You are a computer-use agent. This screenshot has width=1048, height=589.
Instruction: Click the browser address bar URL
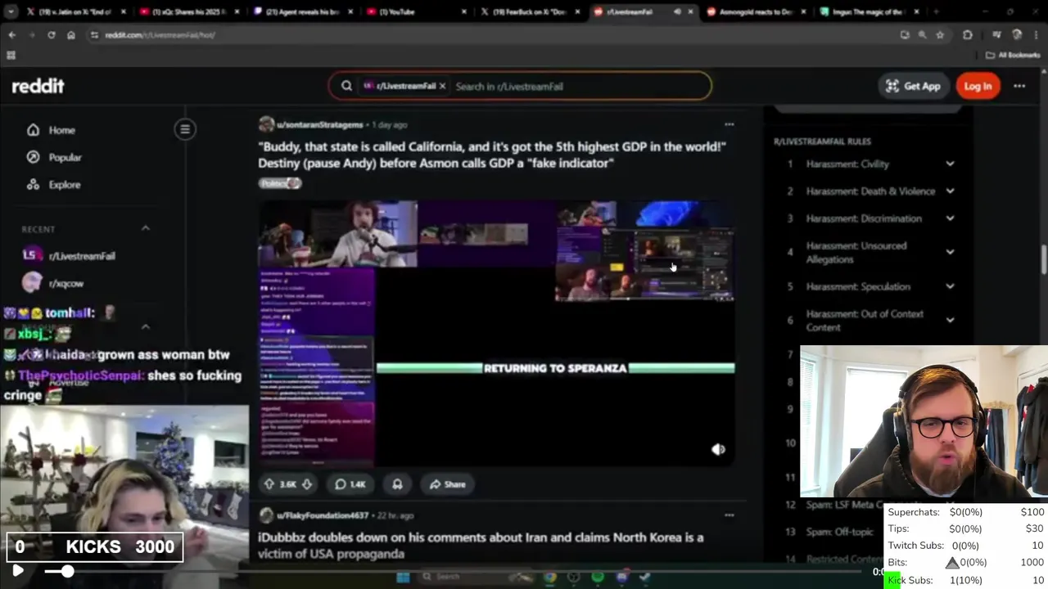[x=160, y=35]
